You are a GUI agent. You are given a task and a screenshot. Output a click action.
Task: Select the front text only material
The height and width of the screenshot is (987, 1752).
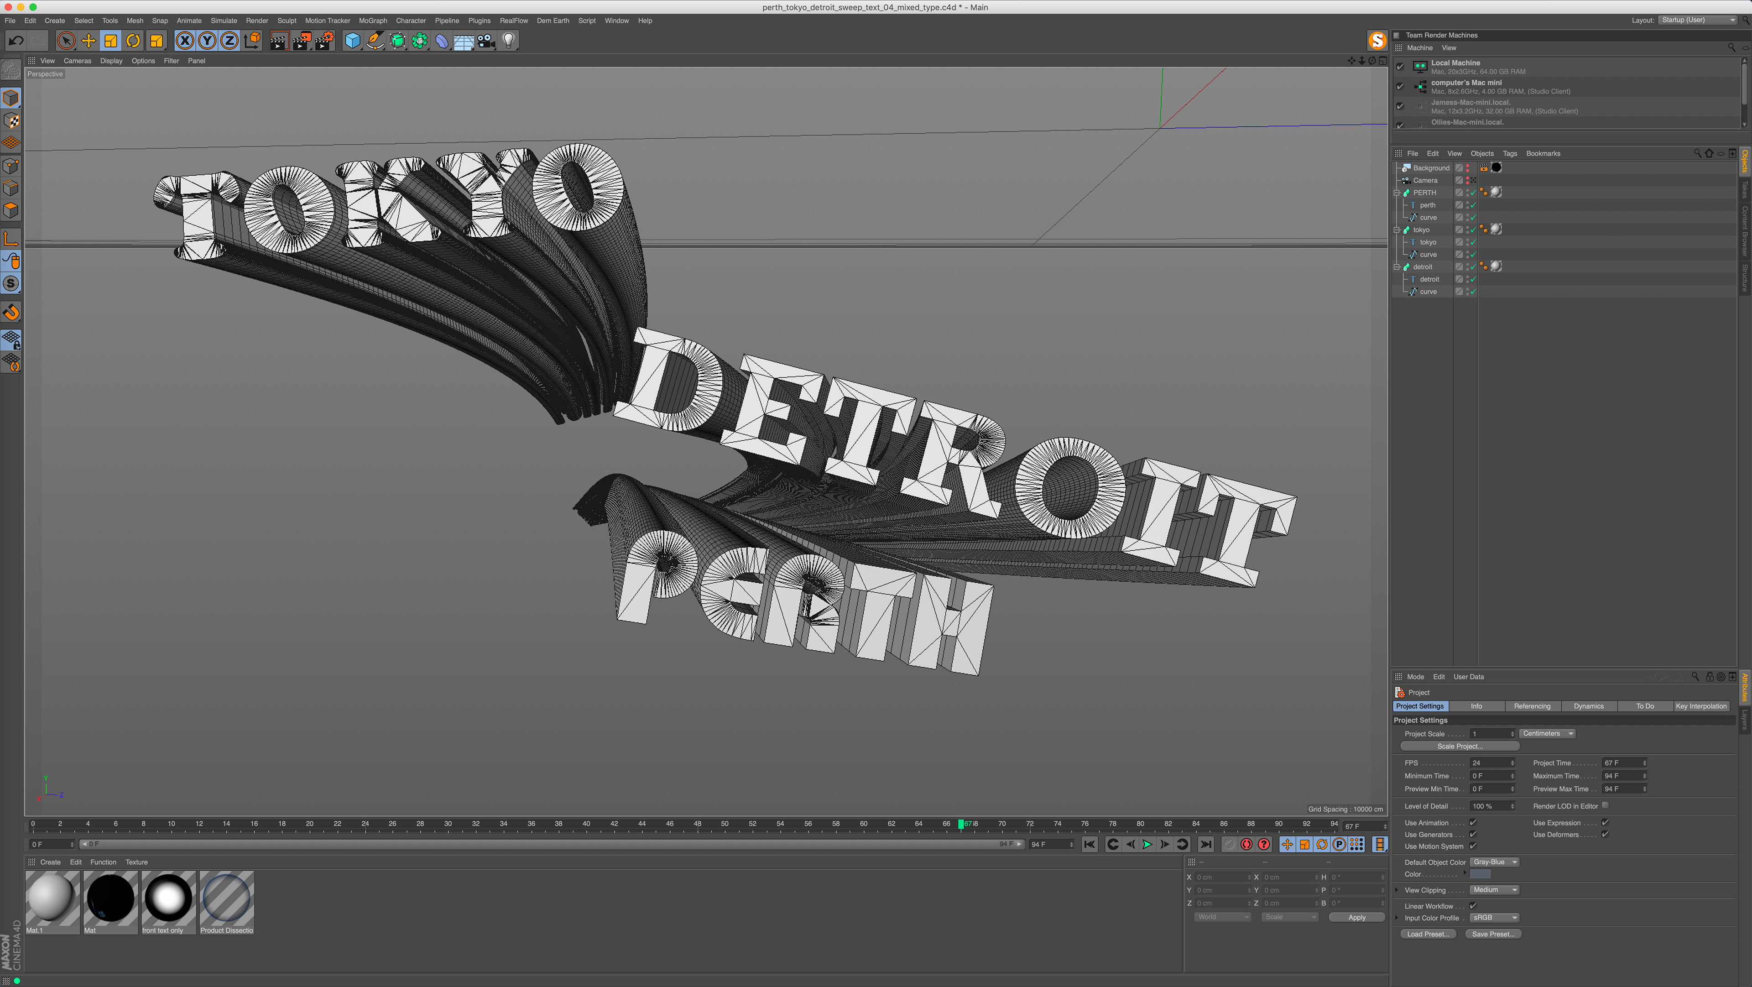click(x=168, y=900)
